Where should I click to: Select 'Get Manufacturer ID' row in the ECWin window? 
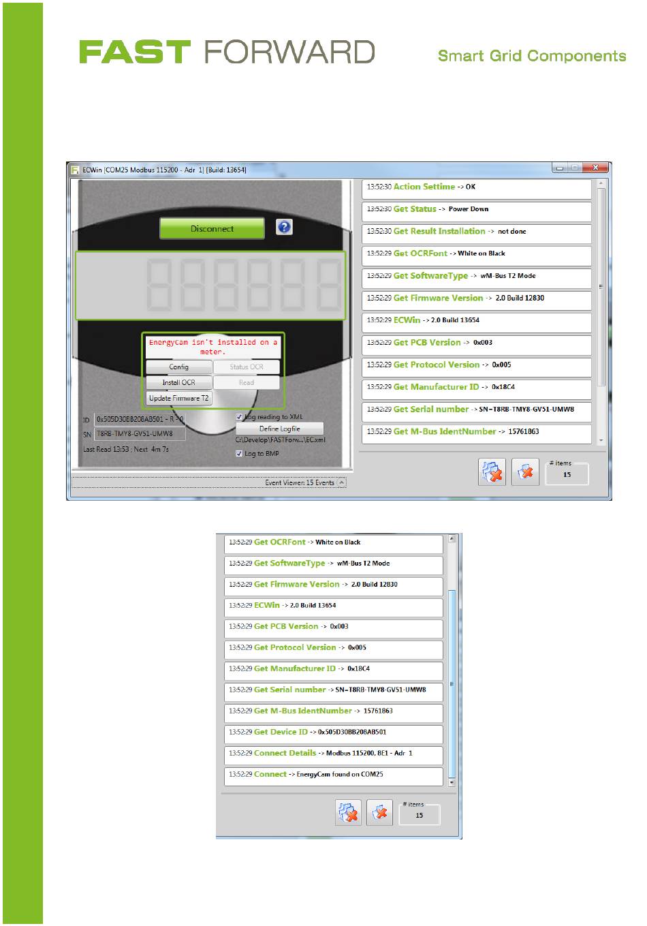(x=476, y=389)
